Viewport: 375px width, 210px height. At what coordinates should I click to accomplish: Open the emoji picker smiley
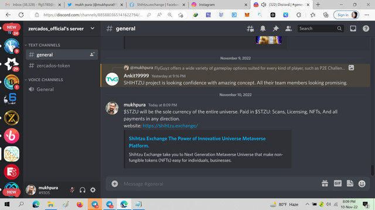point(362,183)
